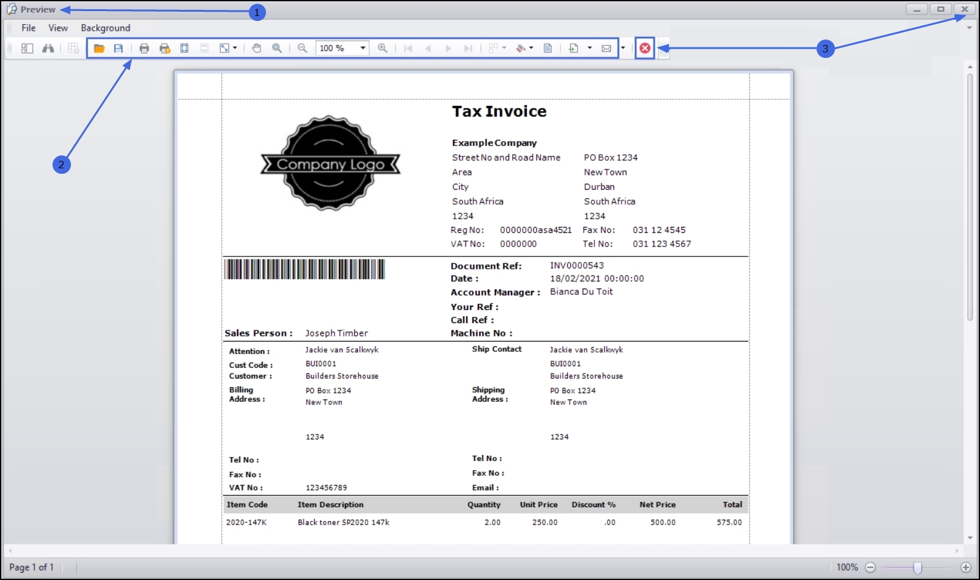Click the Save disk icon

tap(118, 48)
